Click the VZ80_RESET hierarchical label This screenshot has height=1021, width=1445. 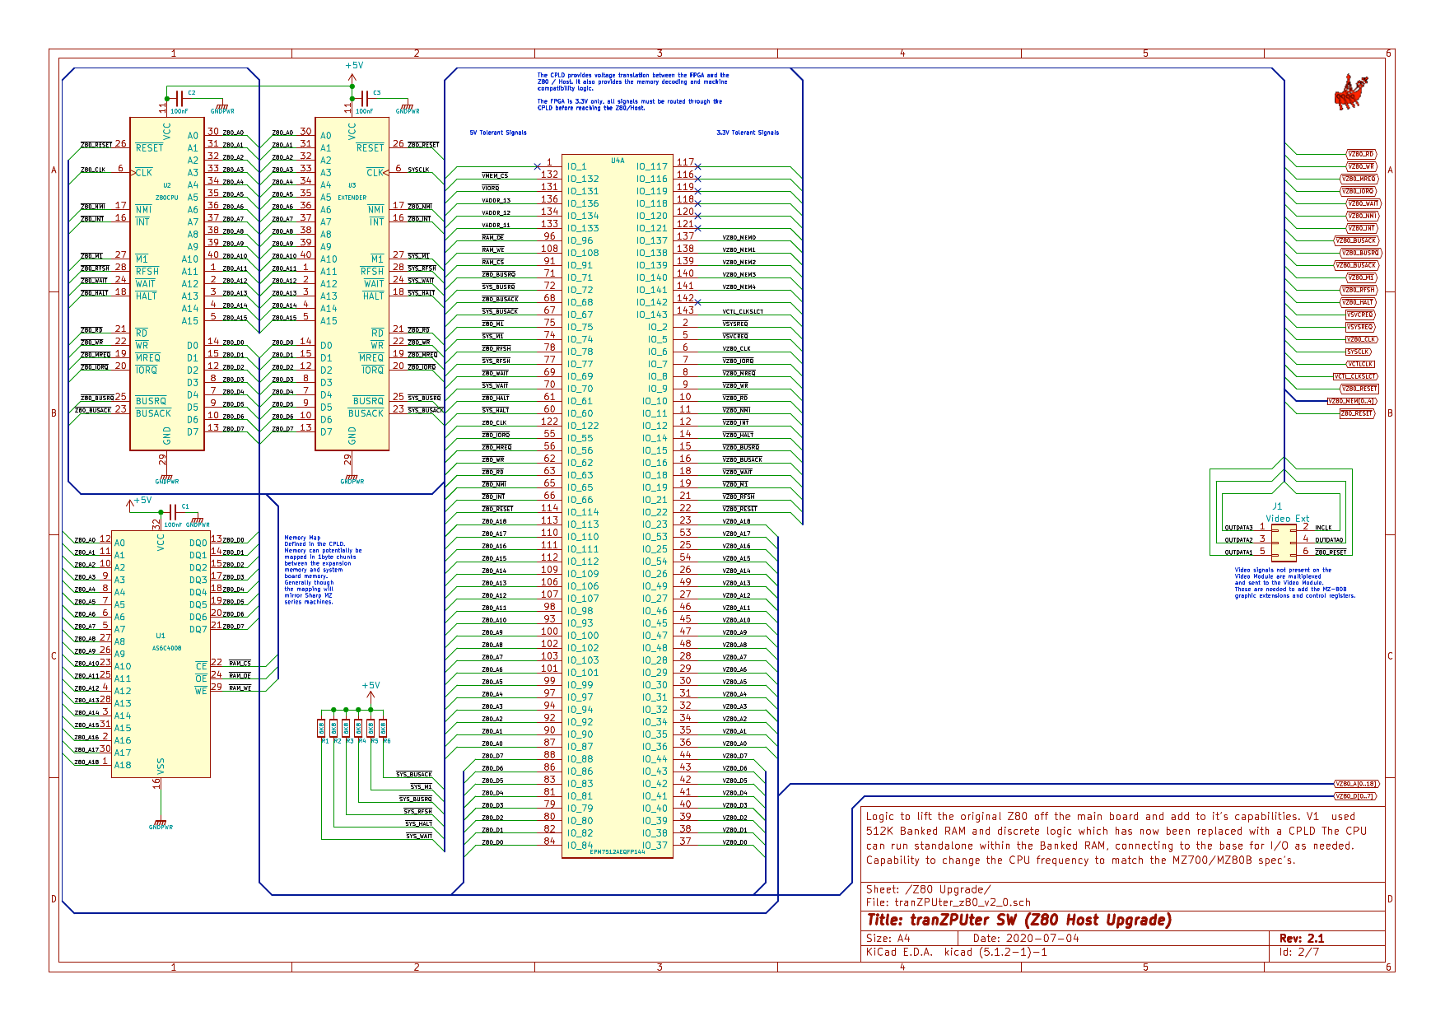pos(1359,388)
